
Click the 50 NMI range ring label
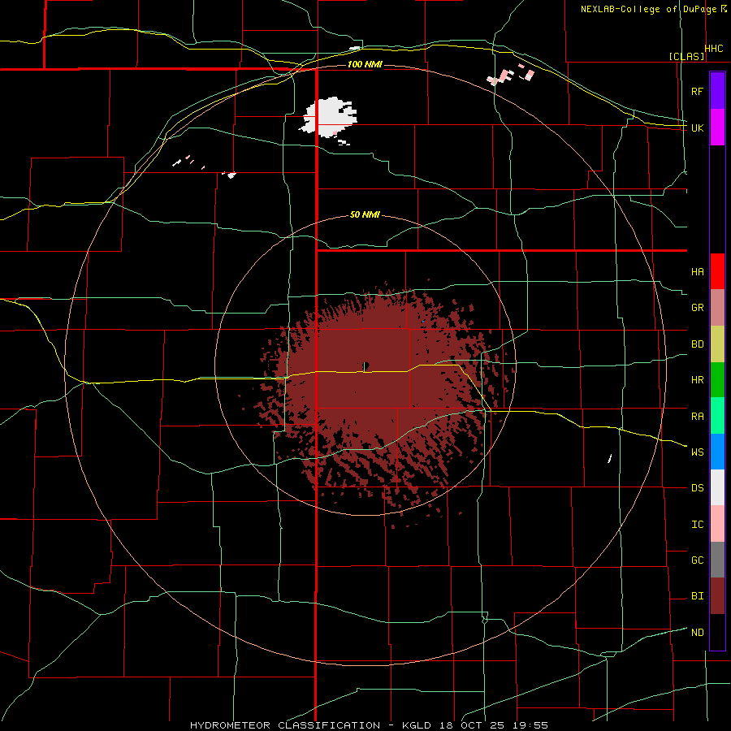[365, 214]
